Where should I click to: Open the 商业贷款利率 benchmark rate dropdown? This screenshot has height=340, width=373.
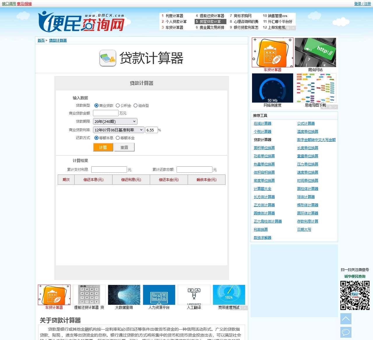coord(119,130)
